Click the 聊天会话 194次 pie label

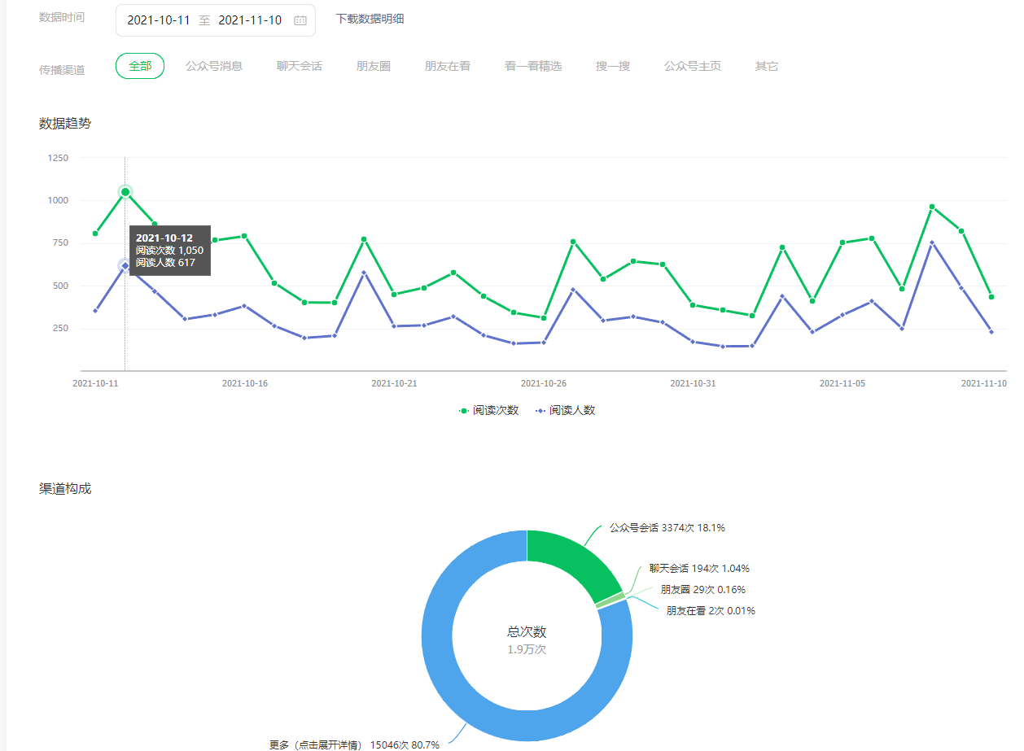pyautogui.click(x=698, y=569)
